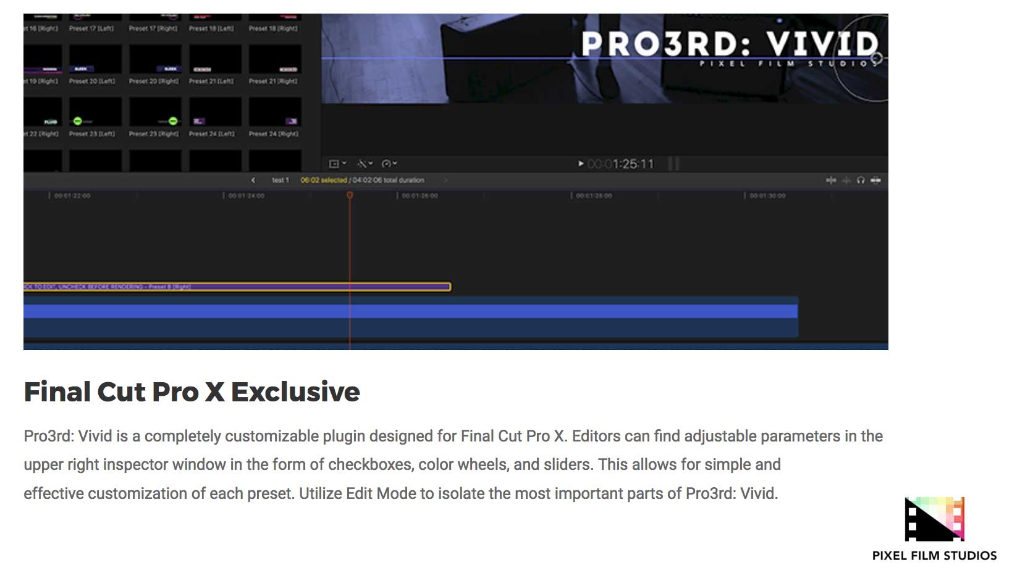Toggle audio skimming in the timeline
The width and height of the screenshot is (1012, 573).
(x=846, y=180)
